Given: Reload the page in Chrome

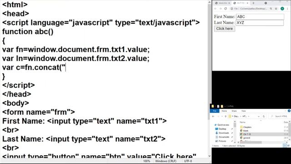Looking at the screenshot, I should point(226,9).
